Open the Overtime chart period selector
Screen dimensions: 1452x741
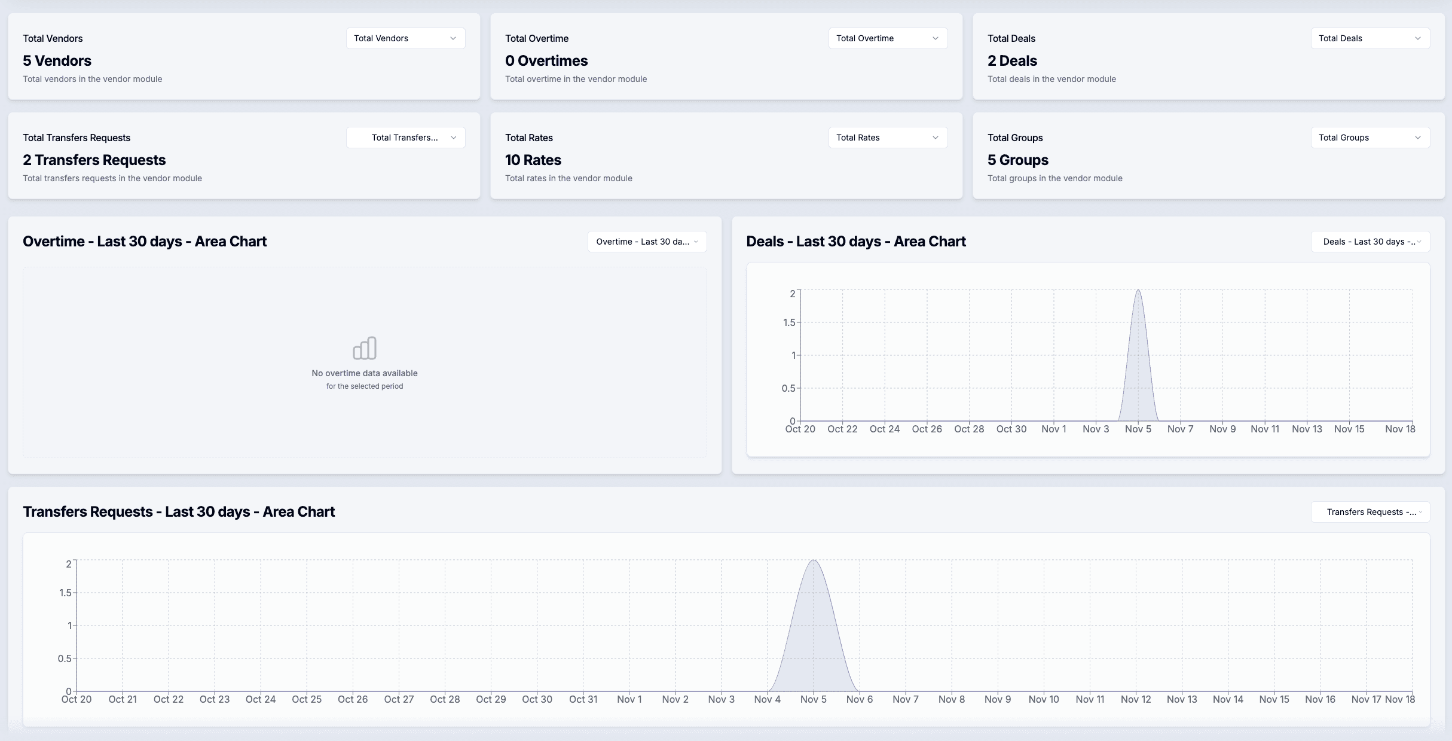pyautogui.click(x=646, y=242)
